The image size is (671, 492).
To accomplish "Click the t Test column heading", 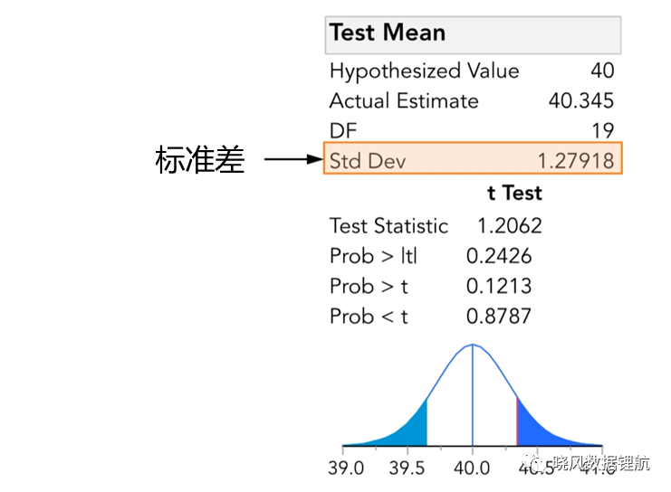I will pos(514,193).
